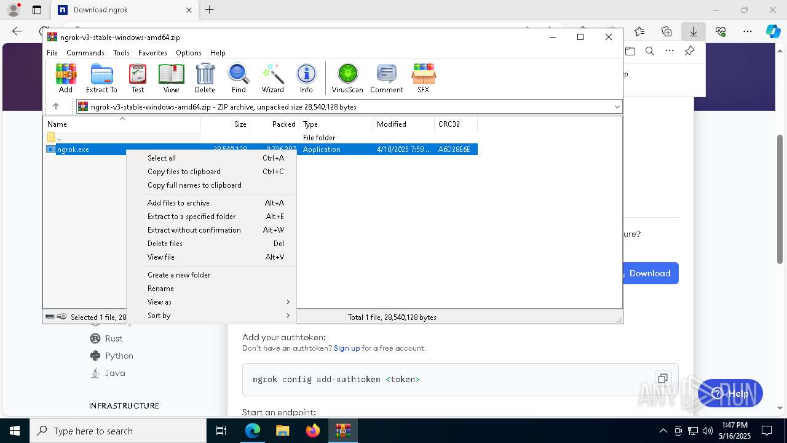This screenshot has height=443, width=787.
Task: Click the Edge page vertical scrollbar
Action: 780,199
